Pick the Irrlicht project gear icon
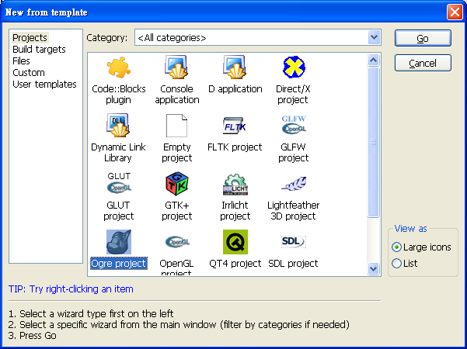Image resolution: width=467 pixels, height=349 pixels. pos(235,185)
